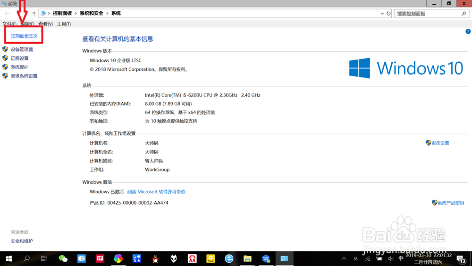Open the blue grid app on taskbar
This screenshot has width=472, height=266.
click(81, 258)
